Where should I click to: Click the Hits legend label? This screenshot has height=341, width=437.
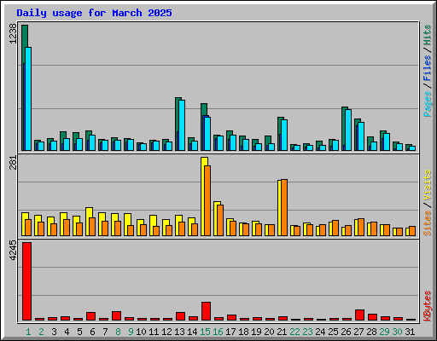[428, 35]
